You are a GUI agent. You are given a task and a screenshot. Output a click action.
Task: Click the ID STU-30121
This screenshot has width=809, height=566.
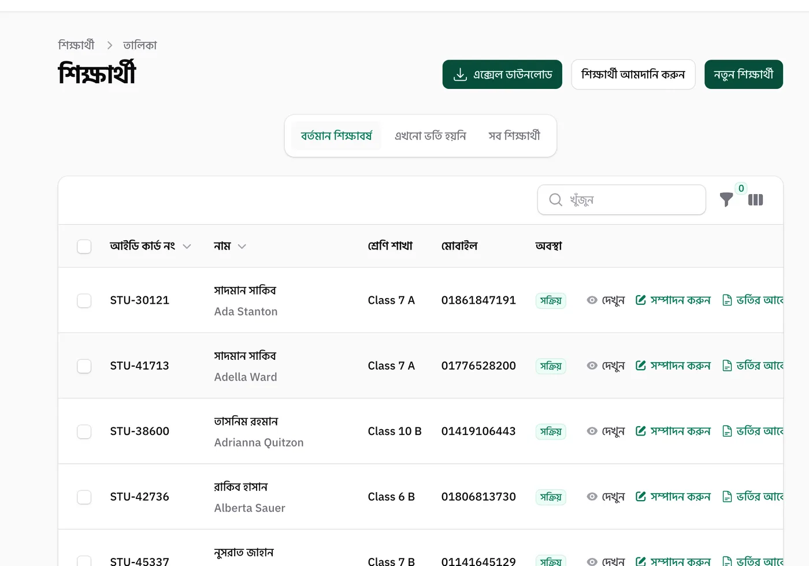point(140,300)
